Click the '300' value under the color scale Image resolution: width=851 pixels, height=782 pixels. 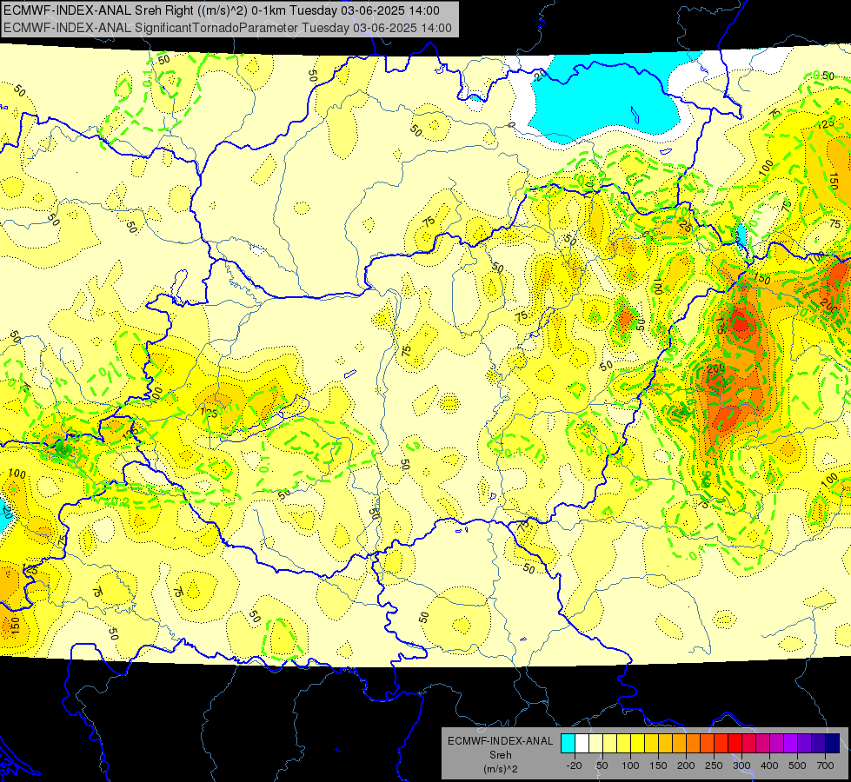point(742,765)
